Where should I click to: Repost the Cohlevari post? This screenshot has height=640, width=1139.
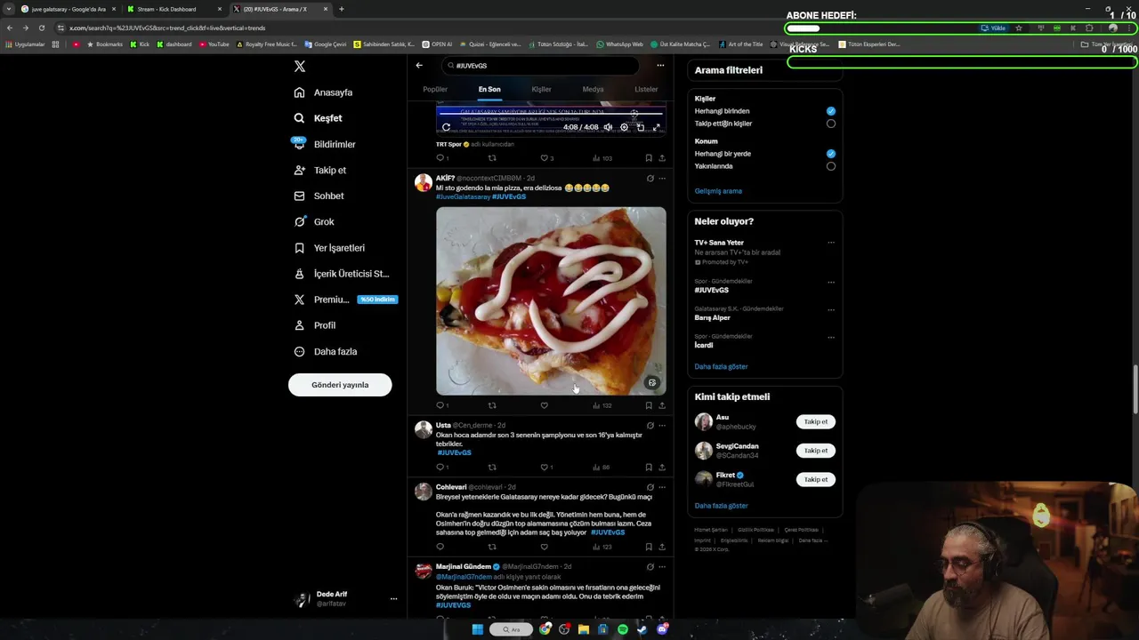pyautogui.click(x=492, y=547)
